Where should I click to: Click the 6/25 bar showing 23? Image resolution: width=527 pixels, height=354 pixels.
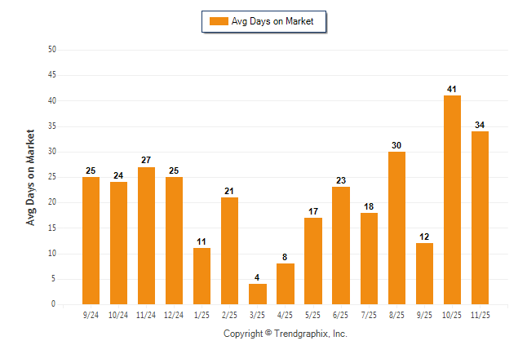341,246
